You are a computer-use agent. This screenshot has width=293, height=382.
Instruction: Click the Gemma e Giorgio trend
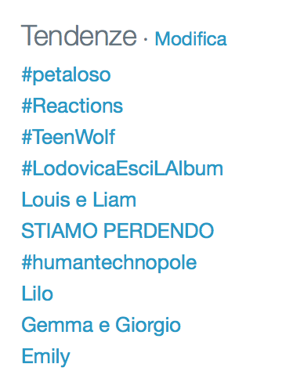[101, 326]
